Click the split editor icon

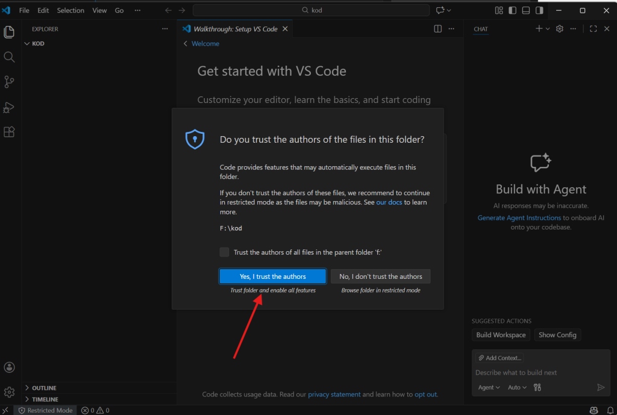click(438, 29)
